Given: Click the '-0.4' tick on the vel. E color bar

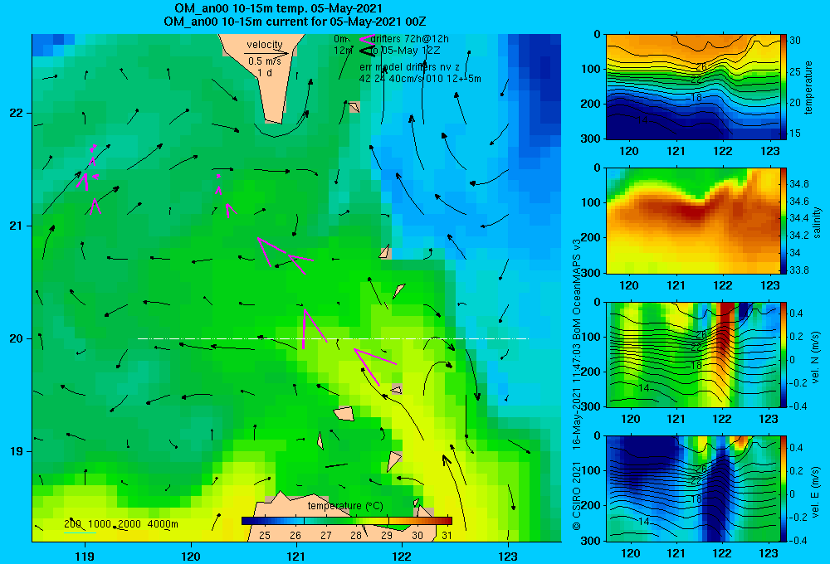Looking at the screenshot, I should [x=798, y=540].
